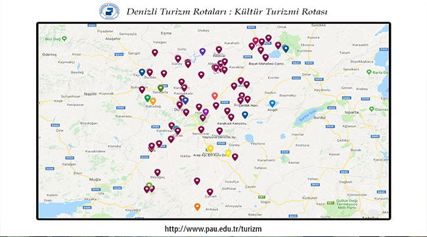Click the light blue pin at Acıgöl
The image size is (427, 237).
pyautogui.click(x=273, y=104)
